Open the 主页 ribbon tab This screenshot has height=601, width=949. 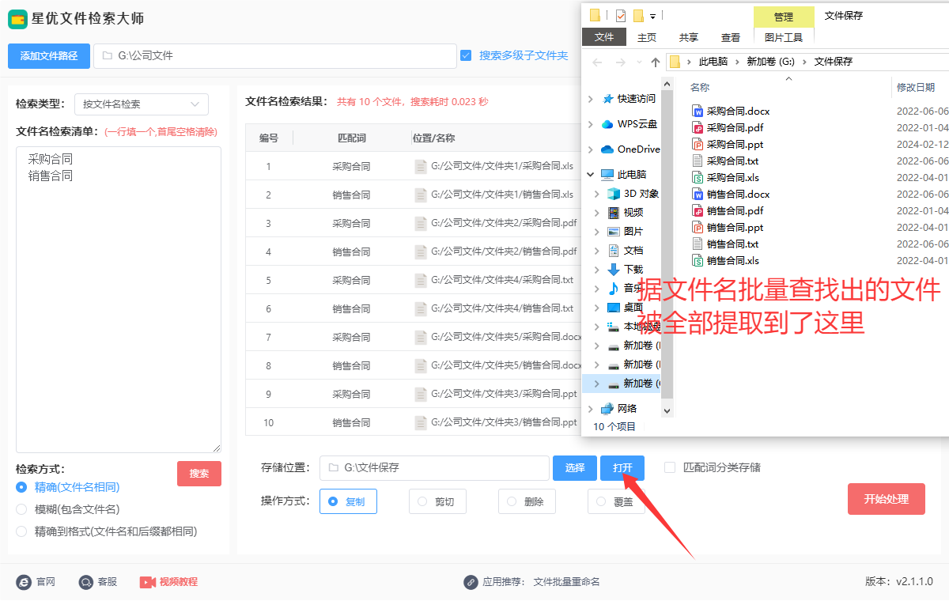coord(647,37)
